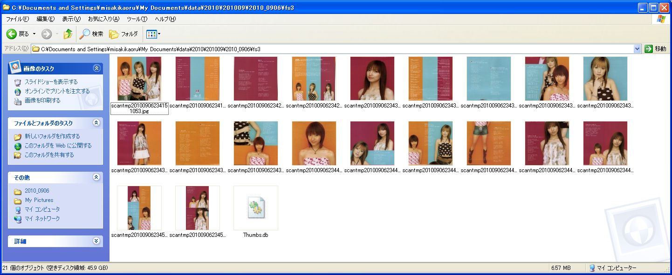
Task: Click the folder icon inside address bar
Action: coord(35,49)
